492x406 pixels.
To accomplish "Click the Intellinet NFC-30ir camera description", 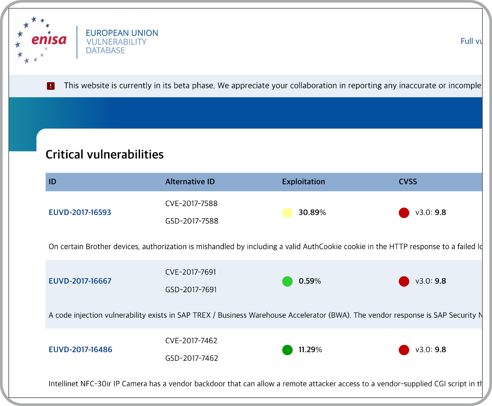I will [265, 384].
